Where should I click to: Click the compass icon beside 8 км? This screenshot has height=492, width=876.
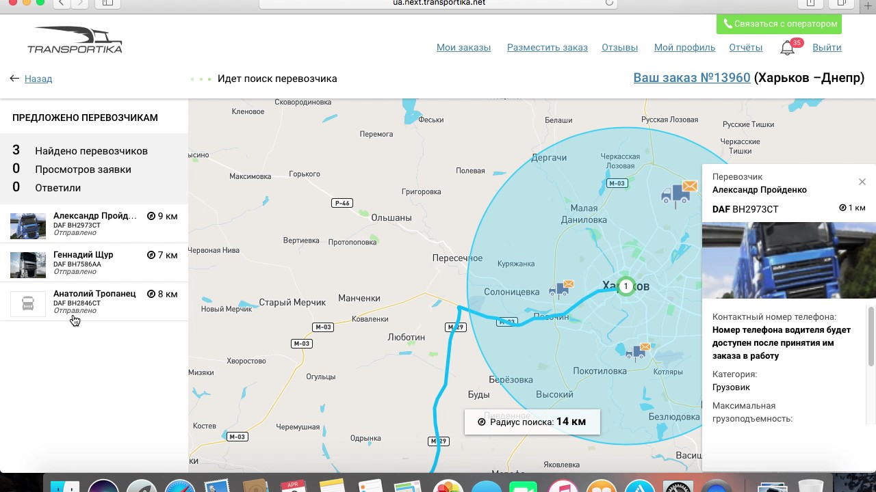click(151, 294)
